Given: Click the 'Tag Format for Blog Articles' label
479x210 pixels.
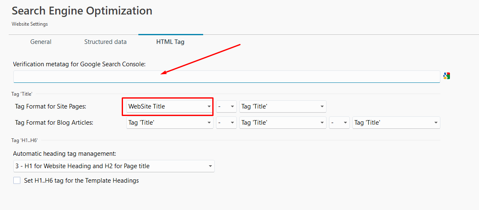Looking at the screenshot, I should tap(54, 123).
